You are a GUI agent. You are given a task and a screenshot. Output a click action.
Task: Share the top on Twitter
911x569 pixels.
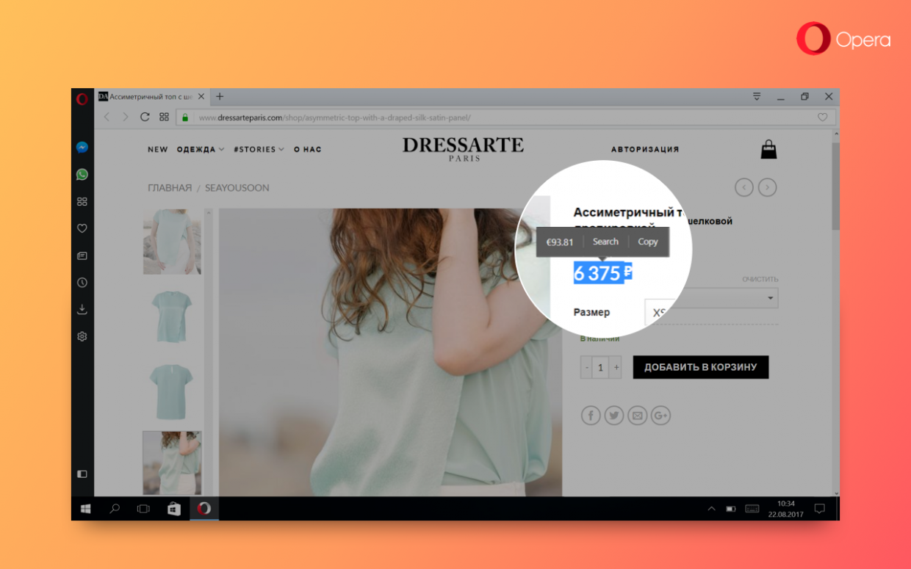(613, 415)
